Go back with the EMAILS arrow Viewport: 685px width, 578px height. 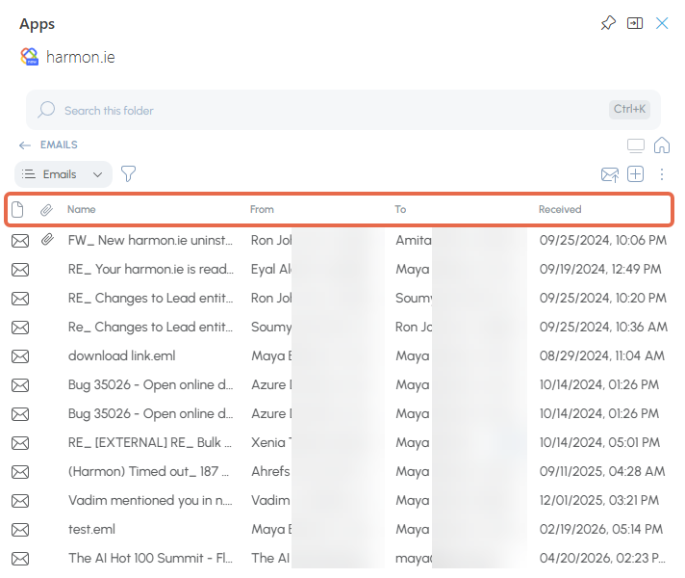[25, 145]
